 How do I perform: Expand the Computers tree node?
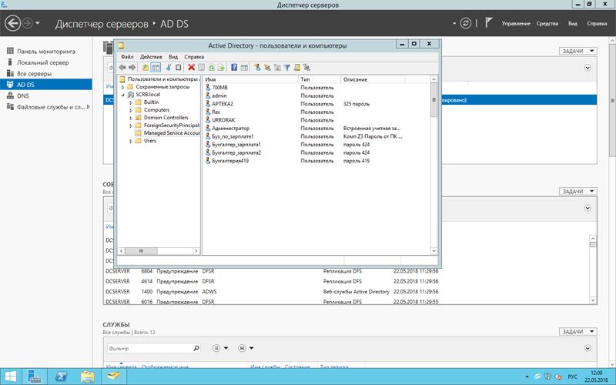click(x=131, y=110)
